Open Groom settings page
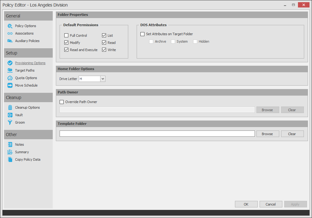 tap(20, 122)
